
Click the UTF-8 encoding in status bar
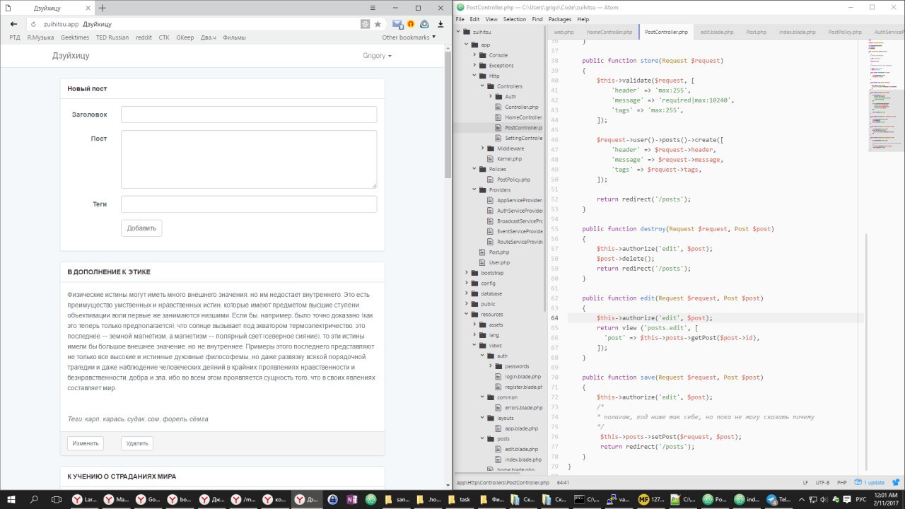point(823,482)
